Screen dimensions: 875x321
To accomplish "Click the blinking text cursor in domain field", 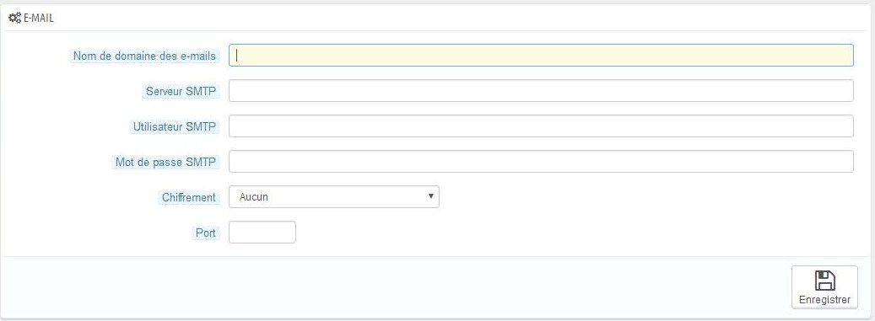I will coord(237,55).
